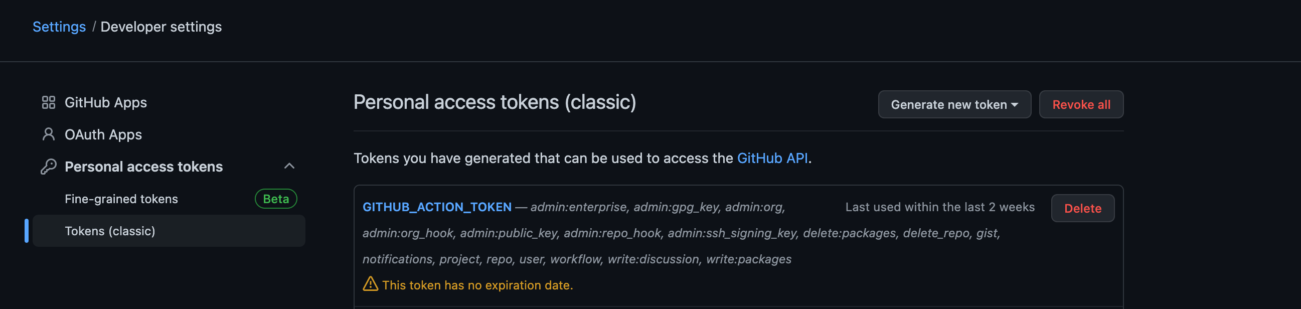Click the OAuth Apps person icon
Screen dimensions: 1301x309
click(x=49, y=134)
